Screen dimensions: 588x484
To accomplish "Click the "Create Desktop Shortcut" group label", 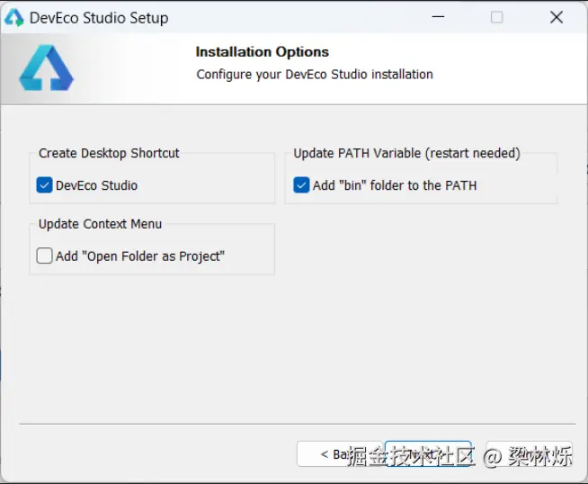I will click(x=109, y=153).
